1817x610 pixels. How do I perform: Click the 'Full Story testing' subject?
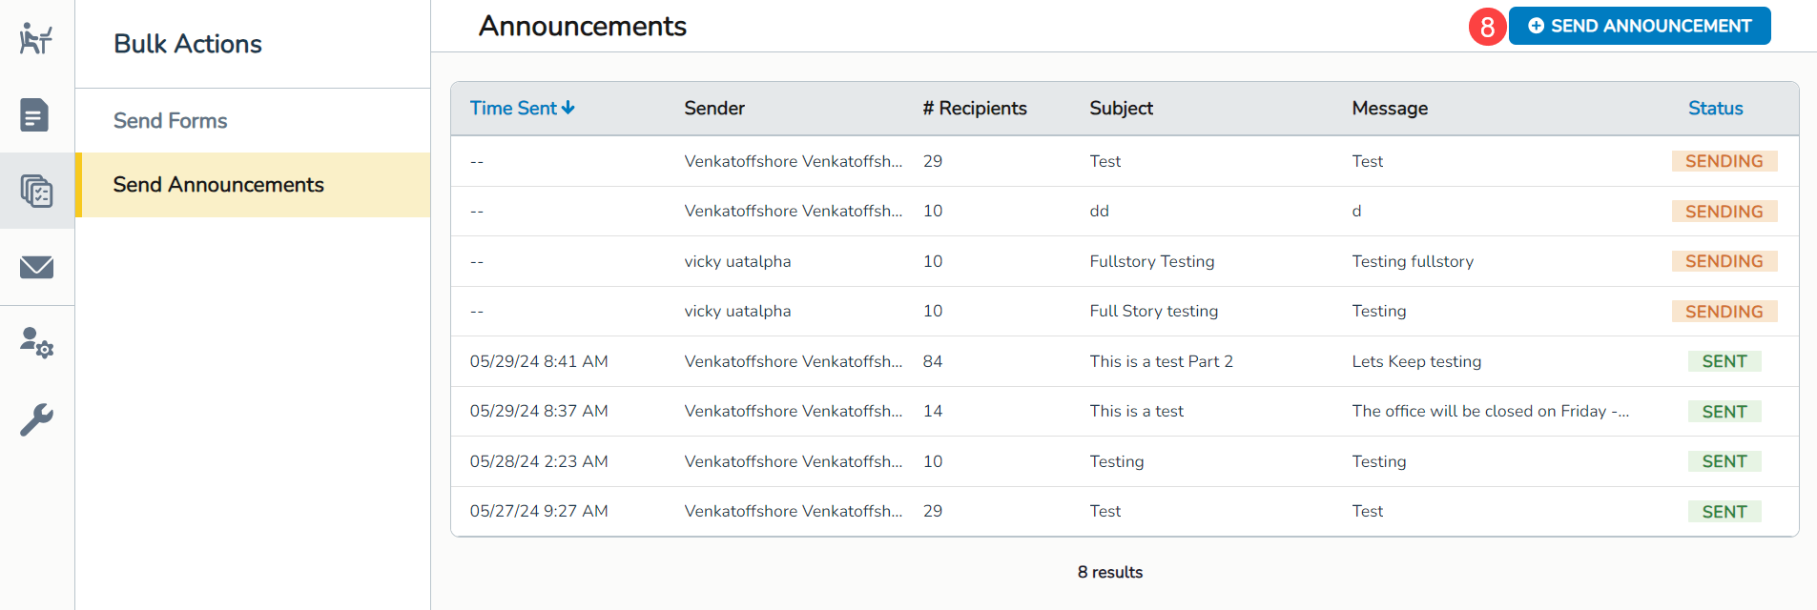pyautogui.click(x=1153, y=311)
